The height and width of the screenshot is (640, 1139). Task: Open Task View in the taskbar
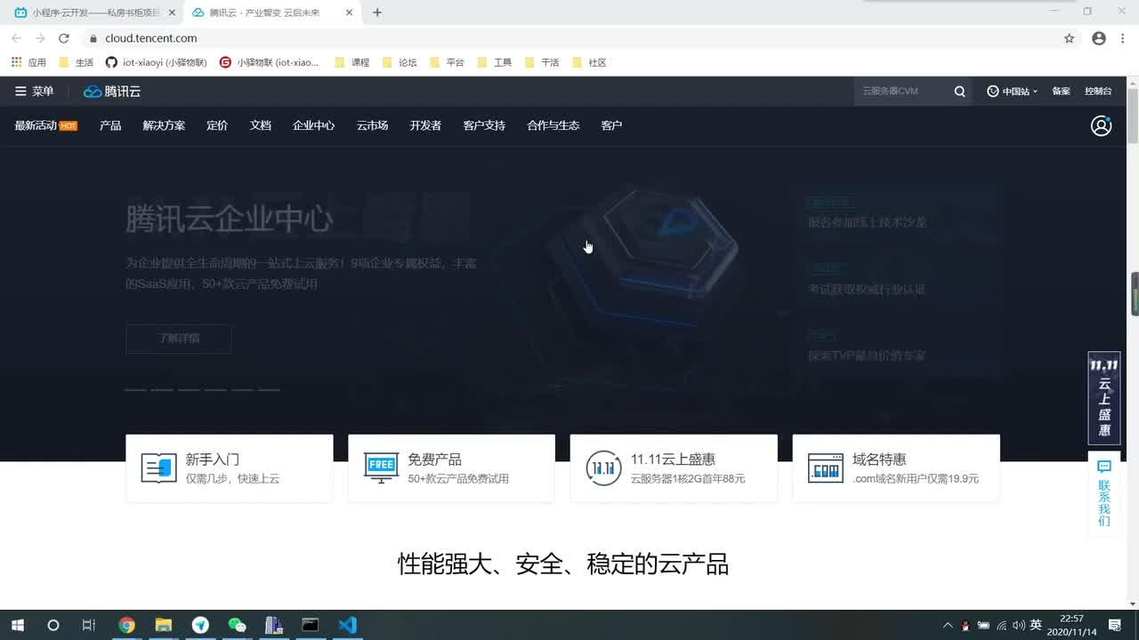89,625
